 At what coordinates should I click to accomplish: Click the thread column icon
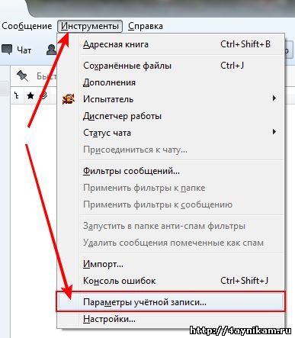(x=17, y=95)
